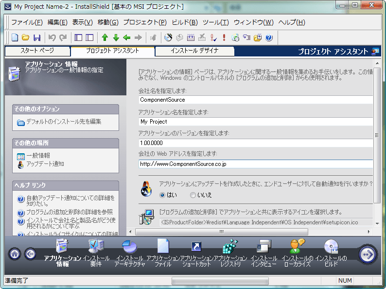Click the green down arrow icon
The height and width of the screenshot is (289, 386).
116,37
